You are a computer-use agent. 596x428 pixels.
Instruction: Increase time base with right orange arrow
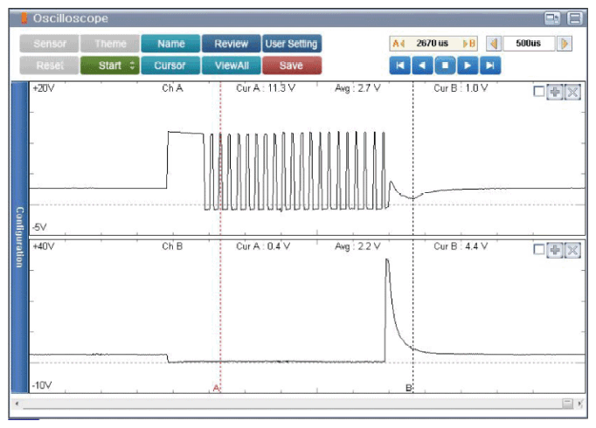point(565,44)
